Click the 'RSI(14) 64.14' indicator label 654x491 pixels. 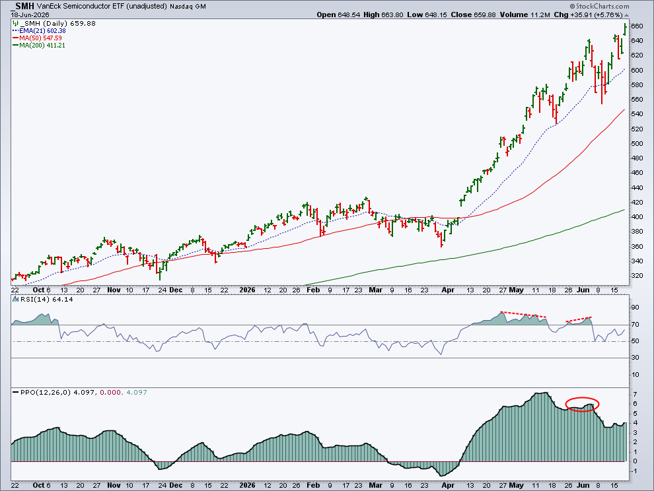pos(46,299)
